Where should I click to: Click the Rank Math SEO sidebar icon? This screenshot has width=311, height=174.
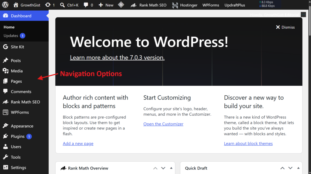5,102
